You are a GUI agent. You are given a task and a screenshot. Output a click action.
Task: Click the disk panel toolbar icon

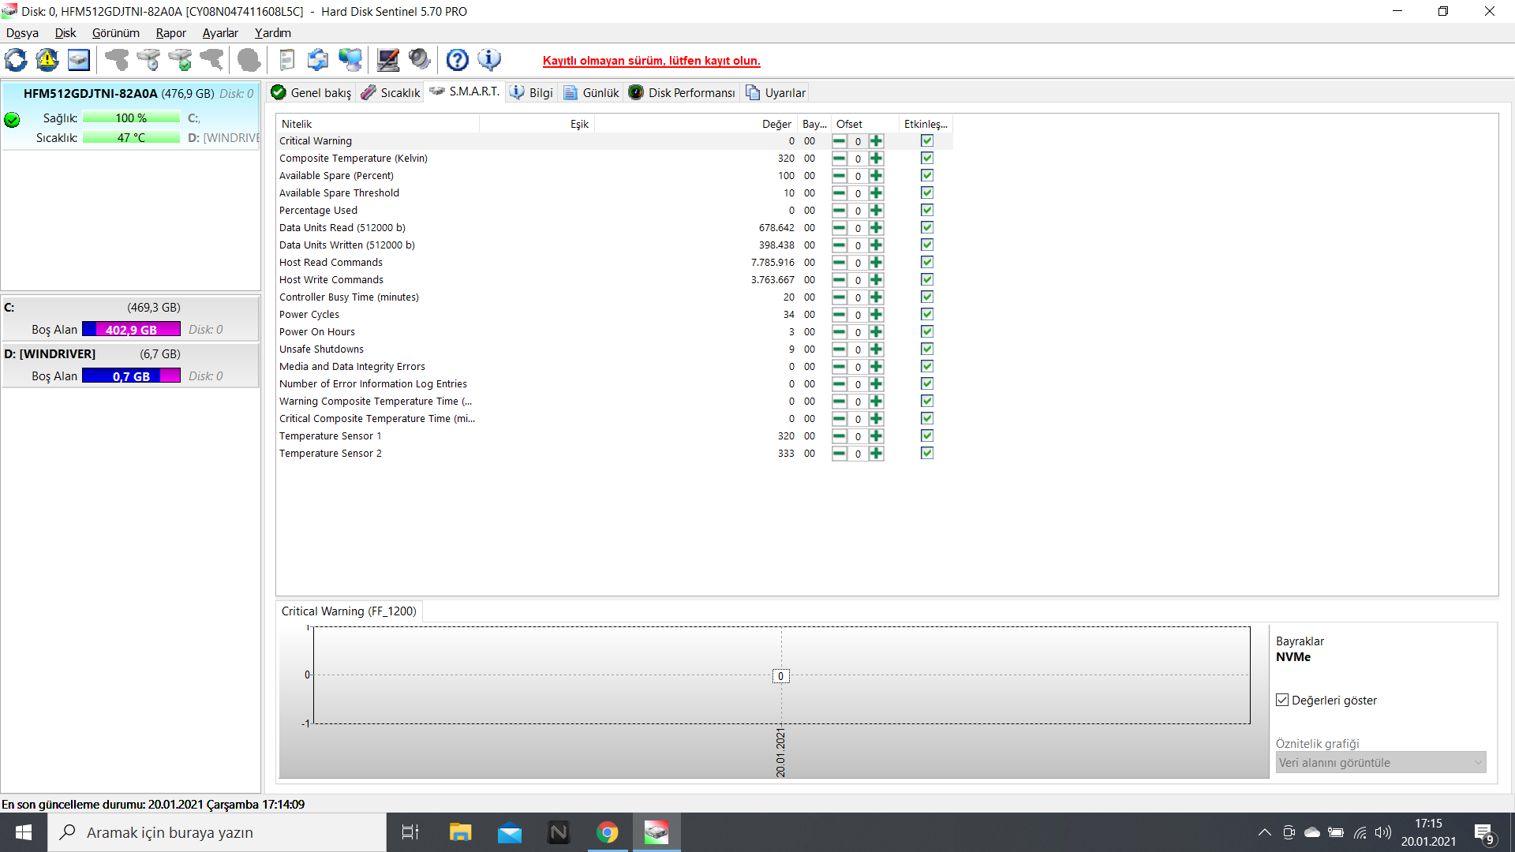click(79, 60)
